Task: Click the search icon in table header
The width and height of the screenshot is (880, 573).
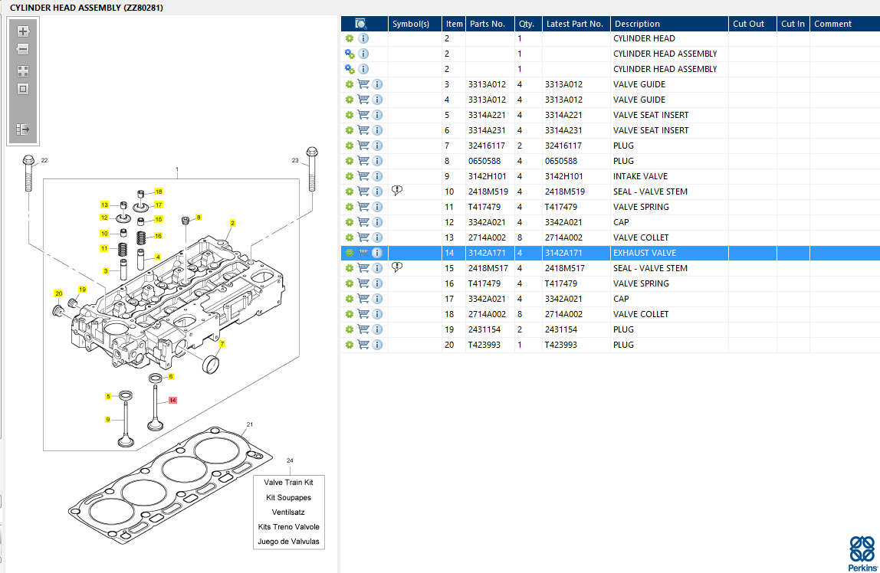Action: pyautogui.click(x=362, y=24)
